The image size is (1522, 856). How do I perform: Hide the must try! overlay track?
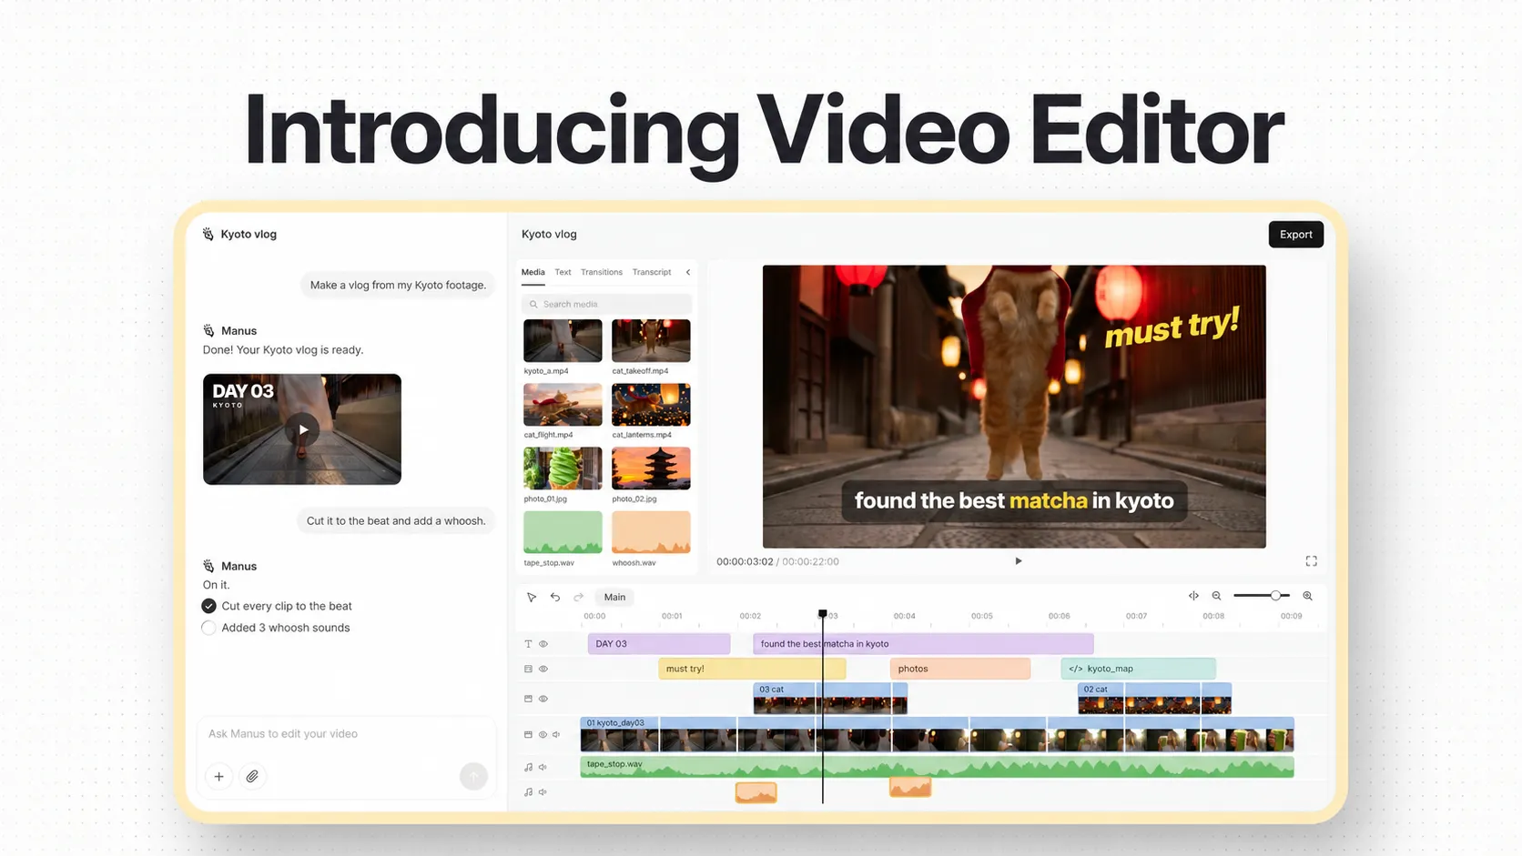tap(543, 670)
